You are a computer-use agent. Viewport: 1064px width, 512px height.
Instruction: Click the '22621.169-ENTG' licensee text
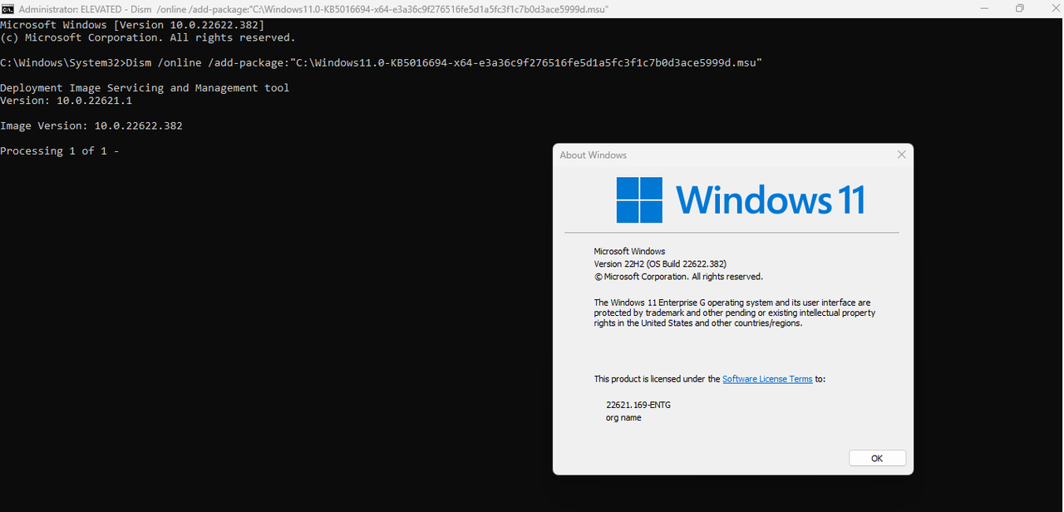tap(638, 405)
